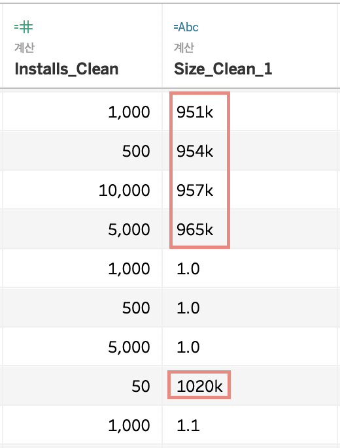Click the 500 installs cell next to 954k
This screenshot has height=448, width=340.
136,151
